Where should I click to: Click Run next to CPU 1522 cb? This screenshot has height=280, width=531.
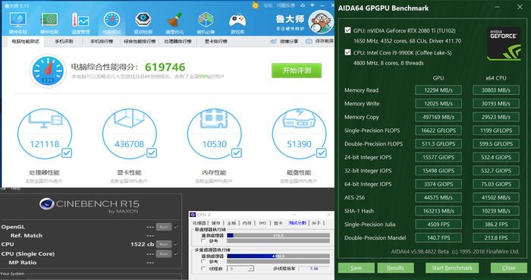(164, 244)
